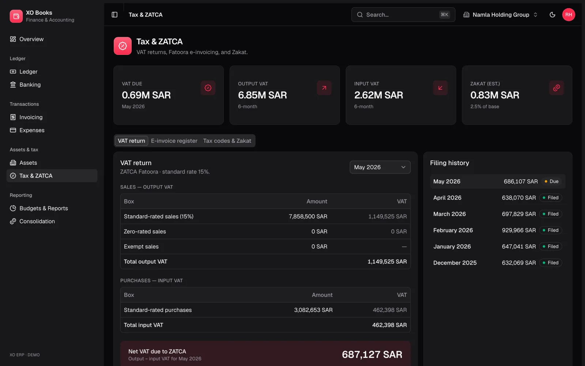Click the 0.69M SAR VAT Due value
Viewport: 585px width, 366px height.
[x=146, y=95]
